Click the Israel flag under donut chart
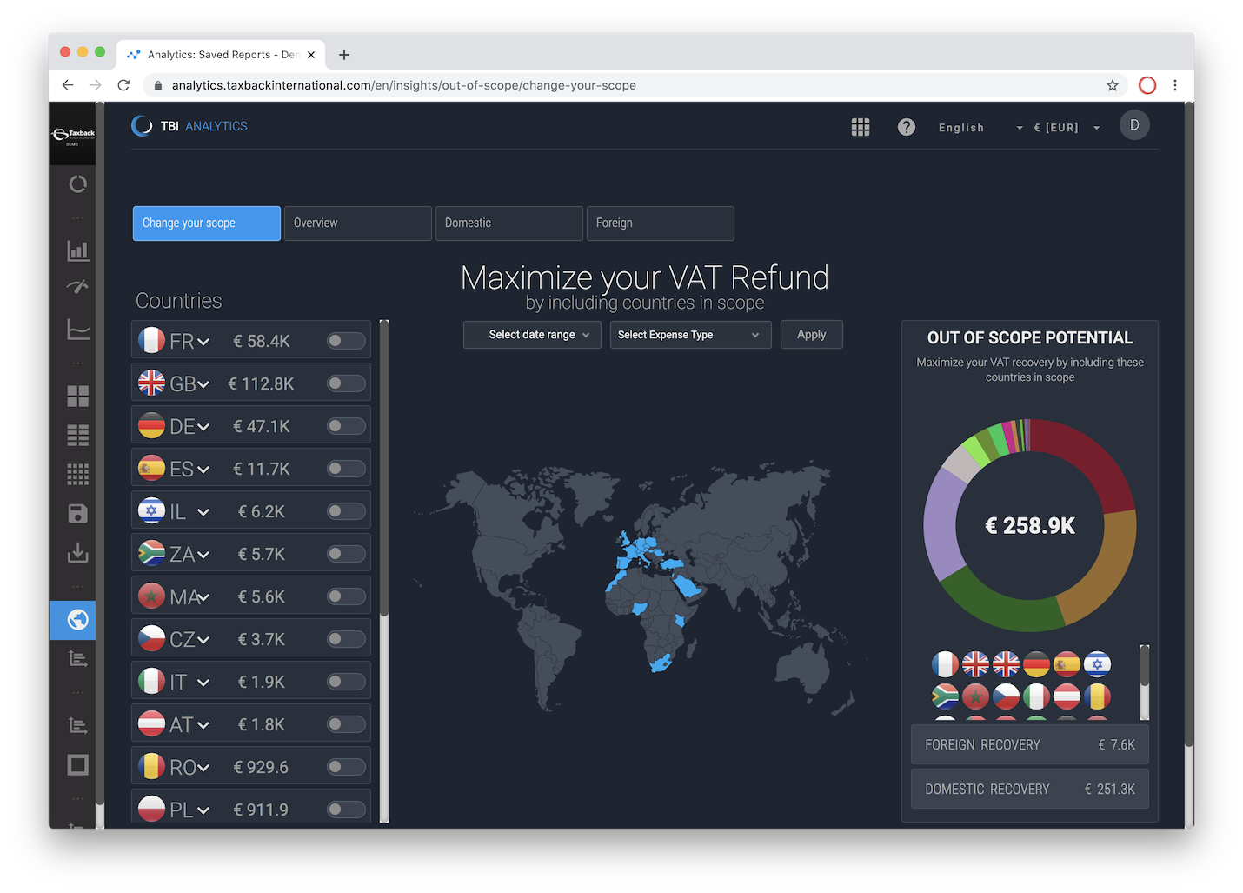 coord(1097,664)
